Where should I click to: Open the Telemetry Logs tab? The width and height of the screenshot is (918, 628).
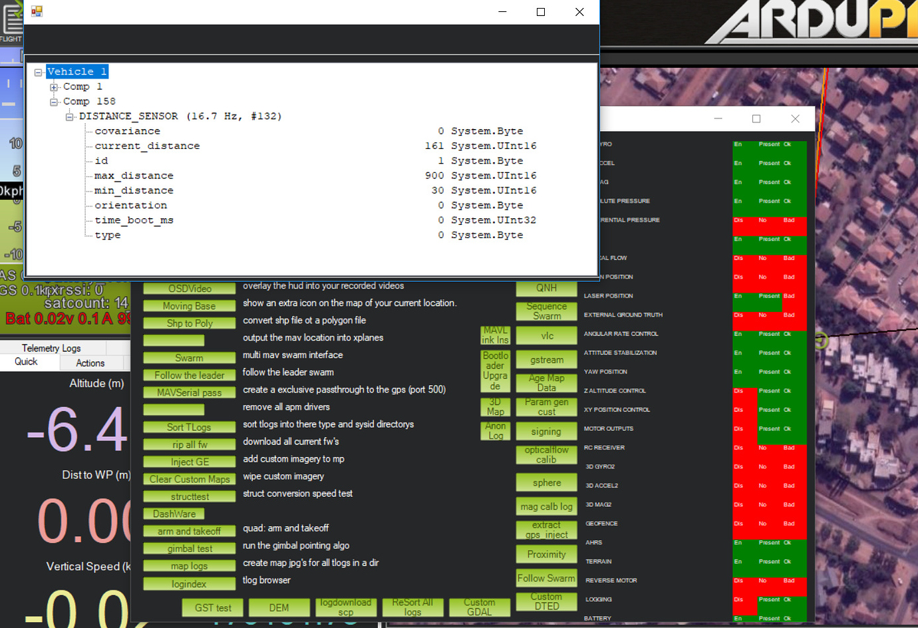(x=53, y=348)
